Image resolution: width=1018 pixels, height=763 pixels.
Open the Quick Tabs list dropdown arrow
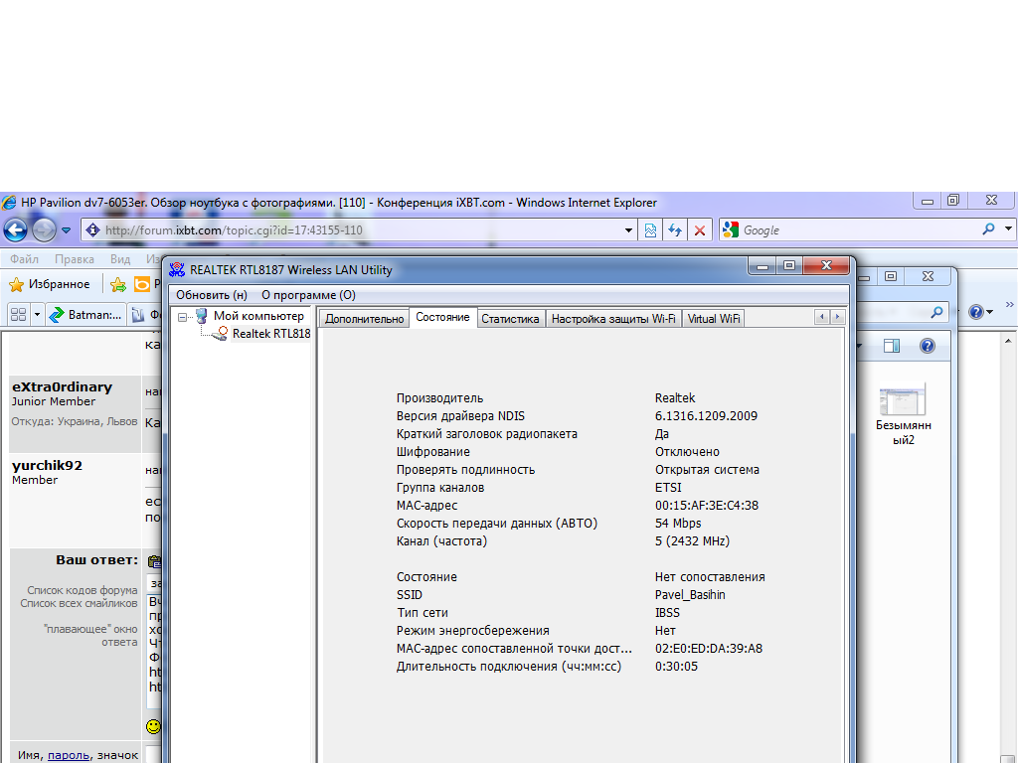(37, 315)
